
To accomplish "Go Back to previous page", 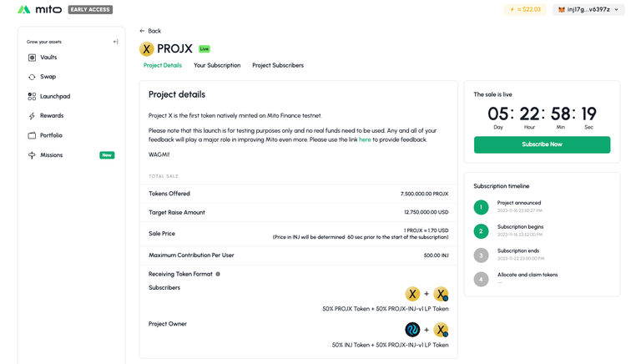I will click(x=150, y=31).
